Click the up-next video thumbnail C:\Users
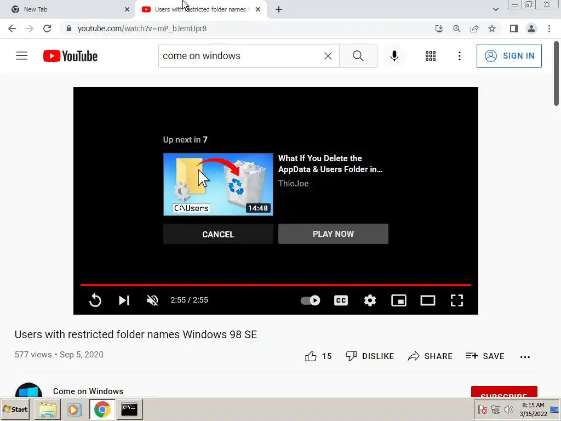The width and height of the screenshot is (561, 421). tap(218, 184)
